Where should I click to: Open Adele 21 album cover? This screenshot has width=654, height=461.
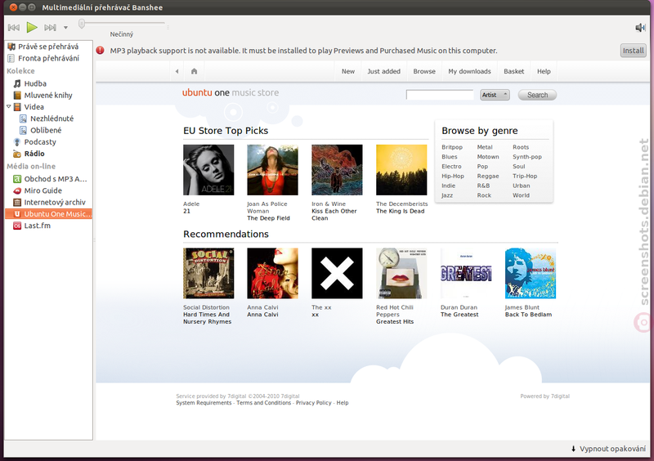tap(208, 170)
